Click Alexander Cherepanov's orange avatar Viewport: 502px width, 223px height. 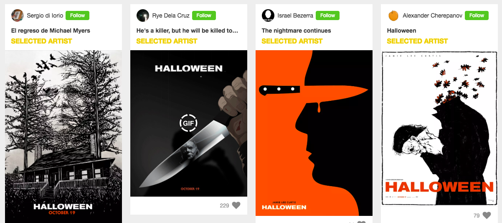tap(393, 15)
